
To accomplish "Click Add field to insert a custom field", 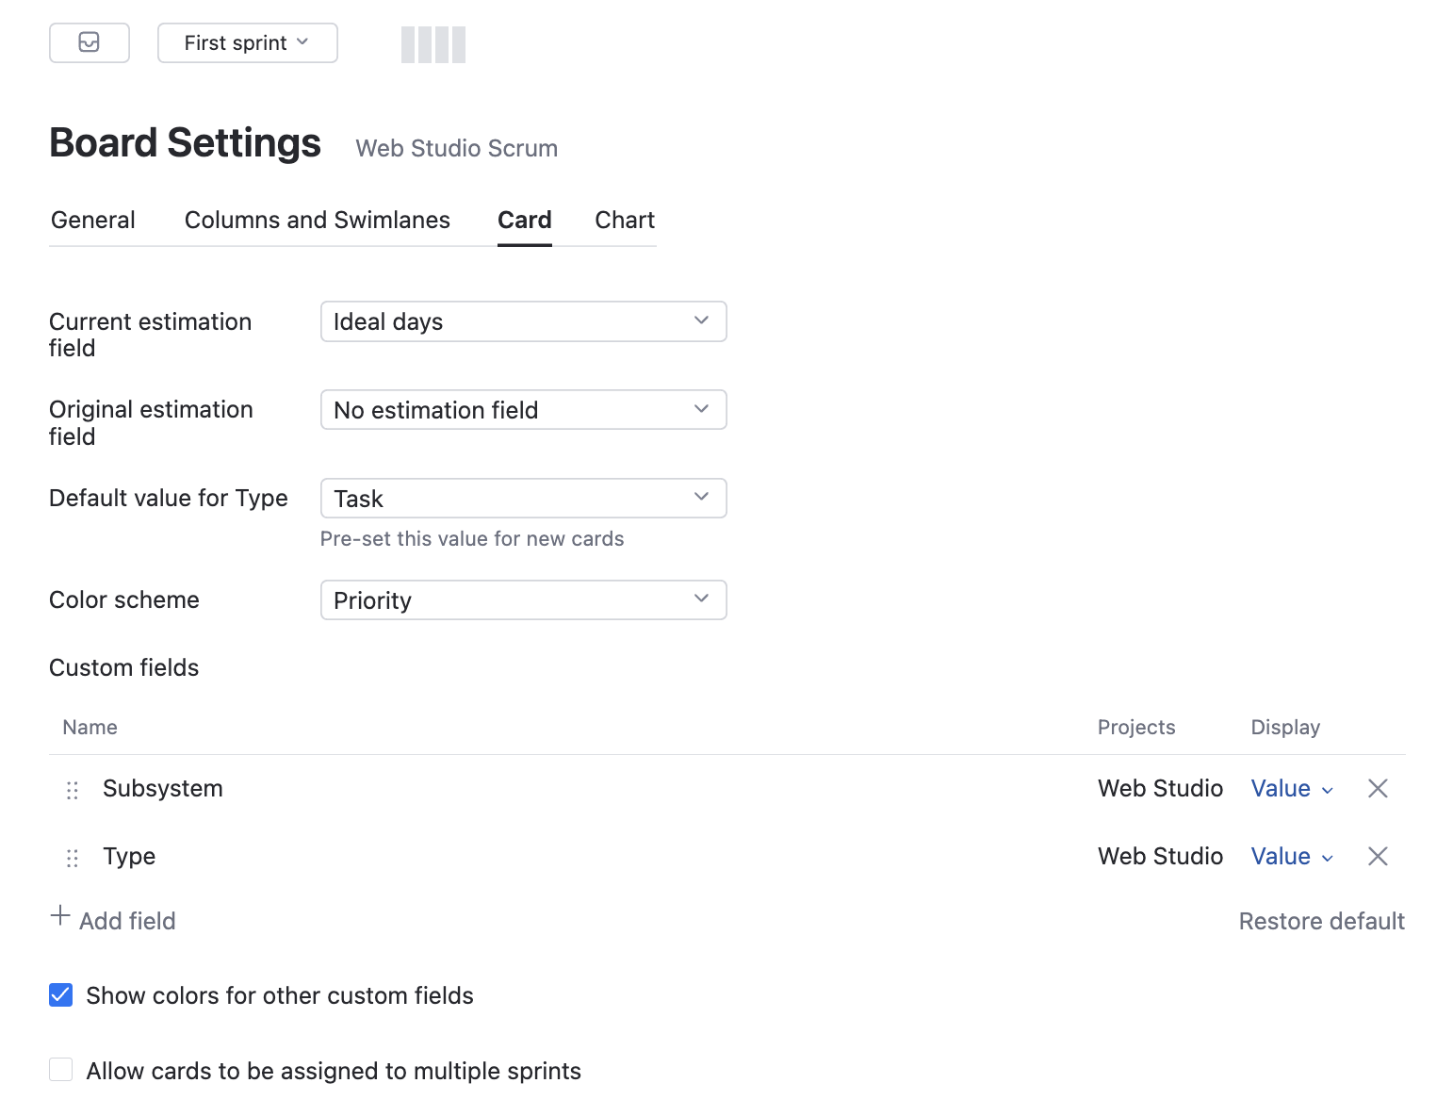I will (128, 921).
